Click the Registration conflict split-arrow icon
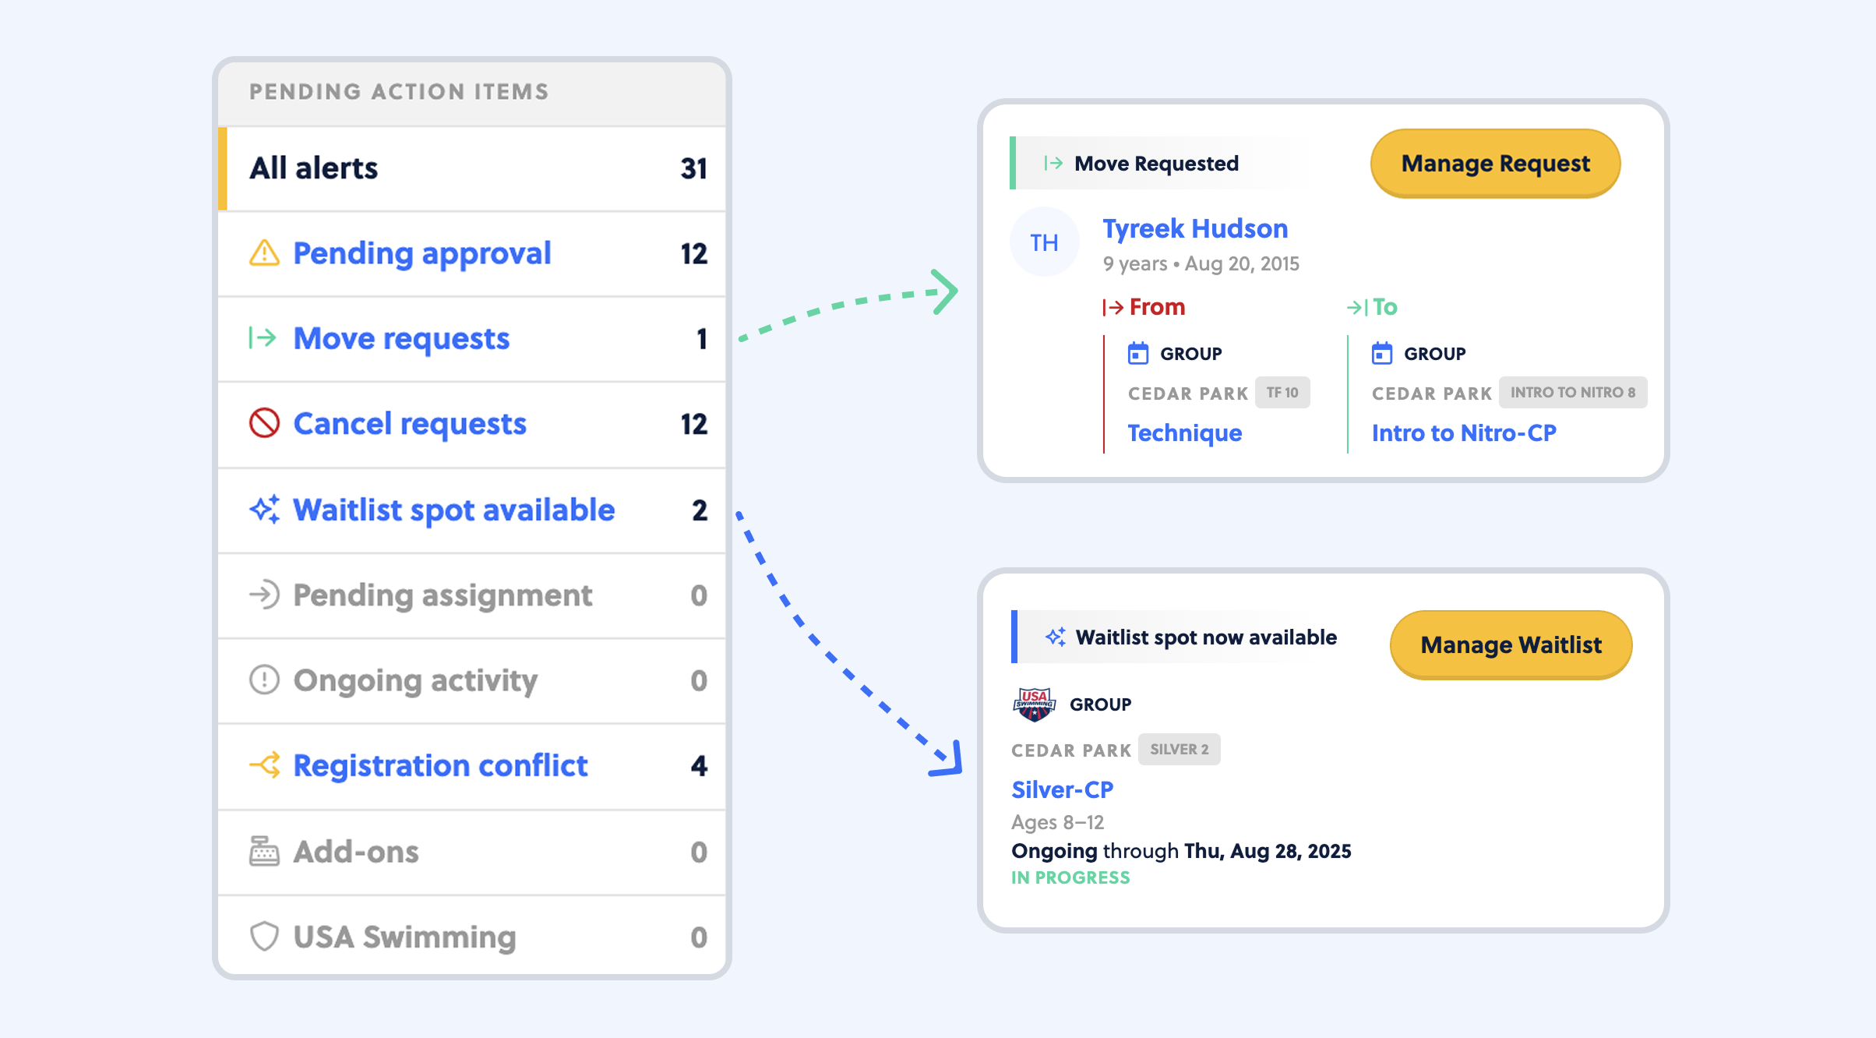The height and width of the screenshot is (1038, 1876). pyautogui.click(x=264, y=765)
